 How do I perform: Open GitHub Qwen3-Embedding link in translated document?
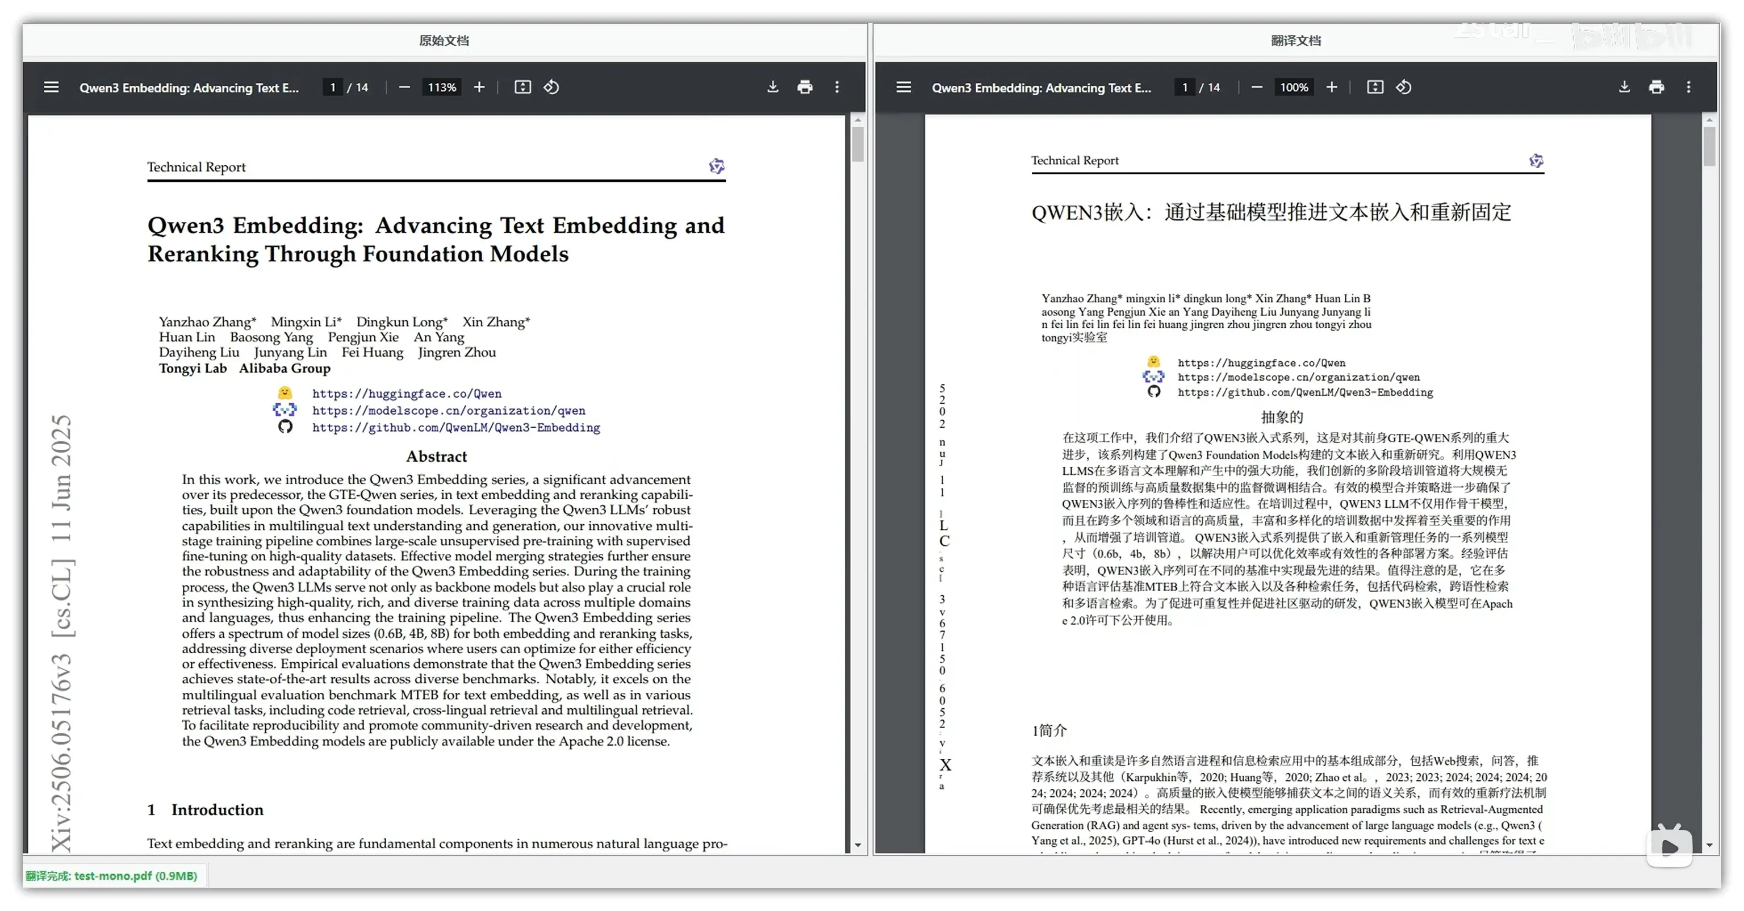coord(1305,392)
